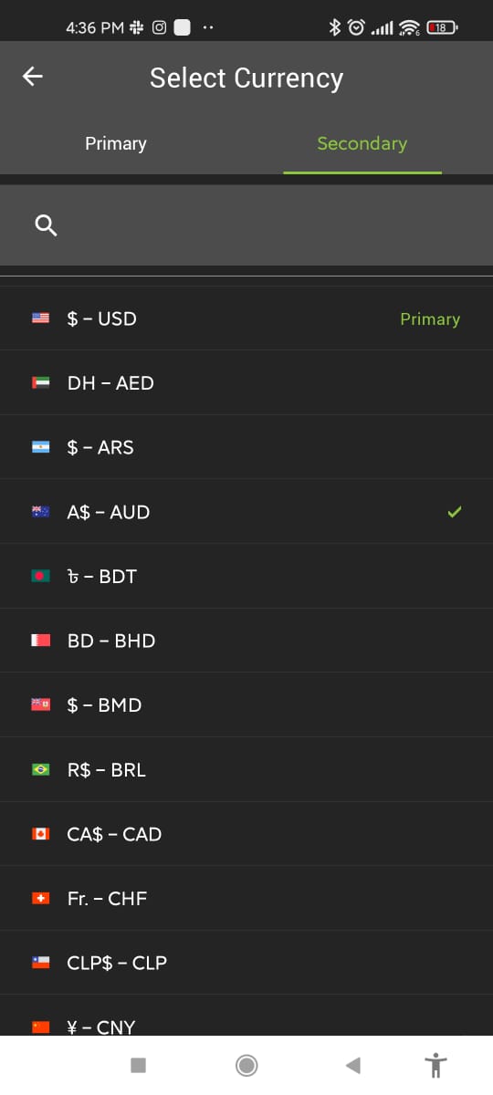Tap the back arrow icon

[x=33, y=78]
